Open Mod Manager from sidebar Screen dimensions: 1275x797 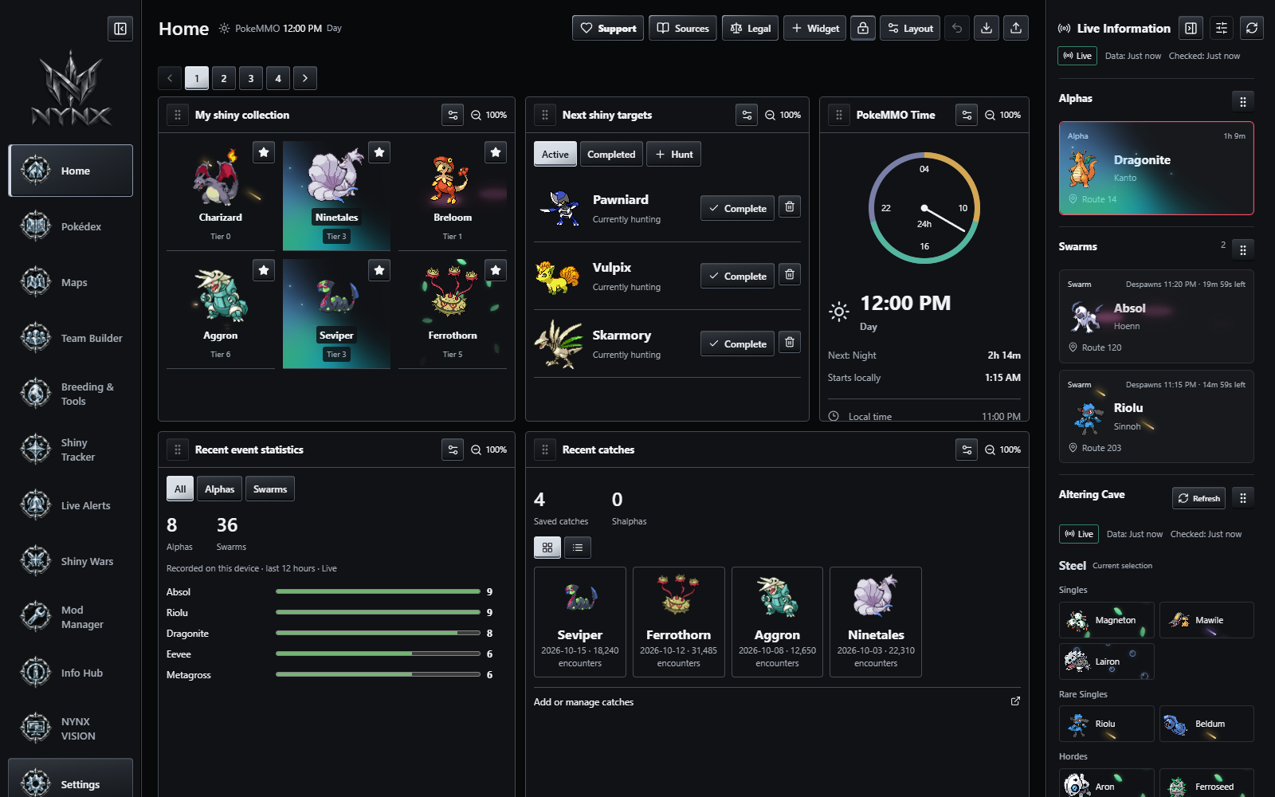[x=70, y=617]
